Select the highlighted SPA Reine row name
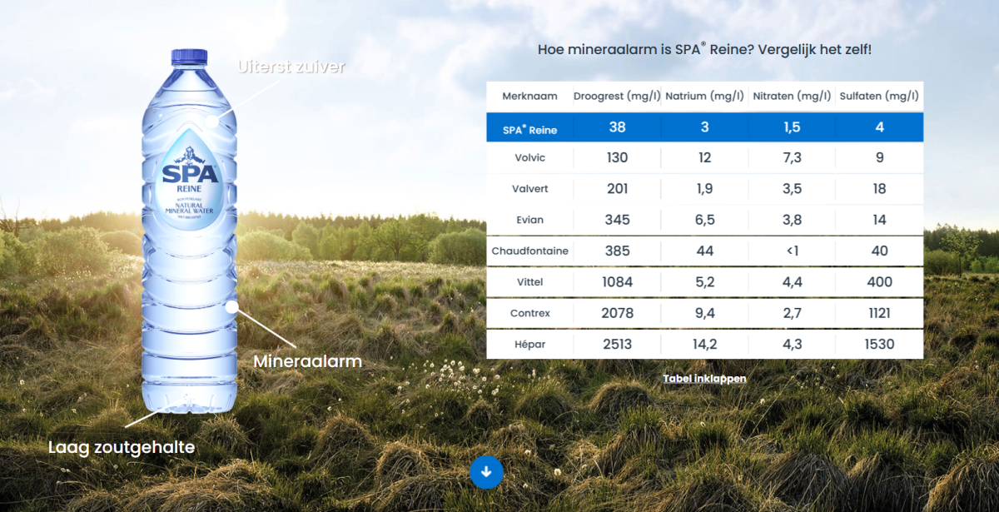The height and width of the screenshot is (512, 999). coord(529,129)
